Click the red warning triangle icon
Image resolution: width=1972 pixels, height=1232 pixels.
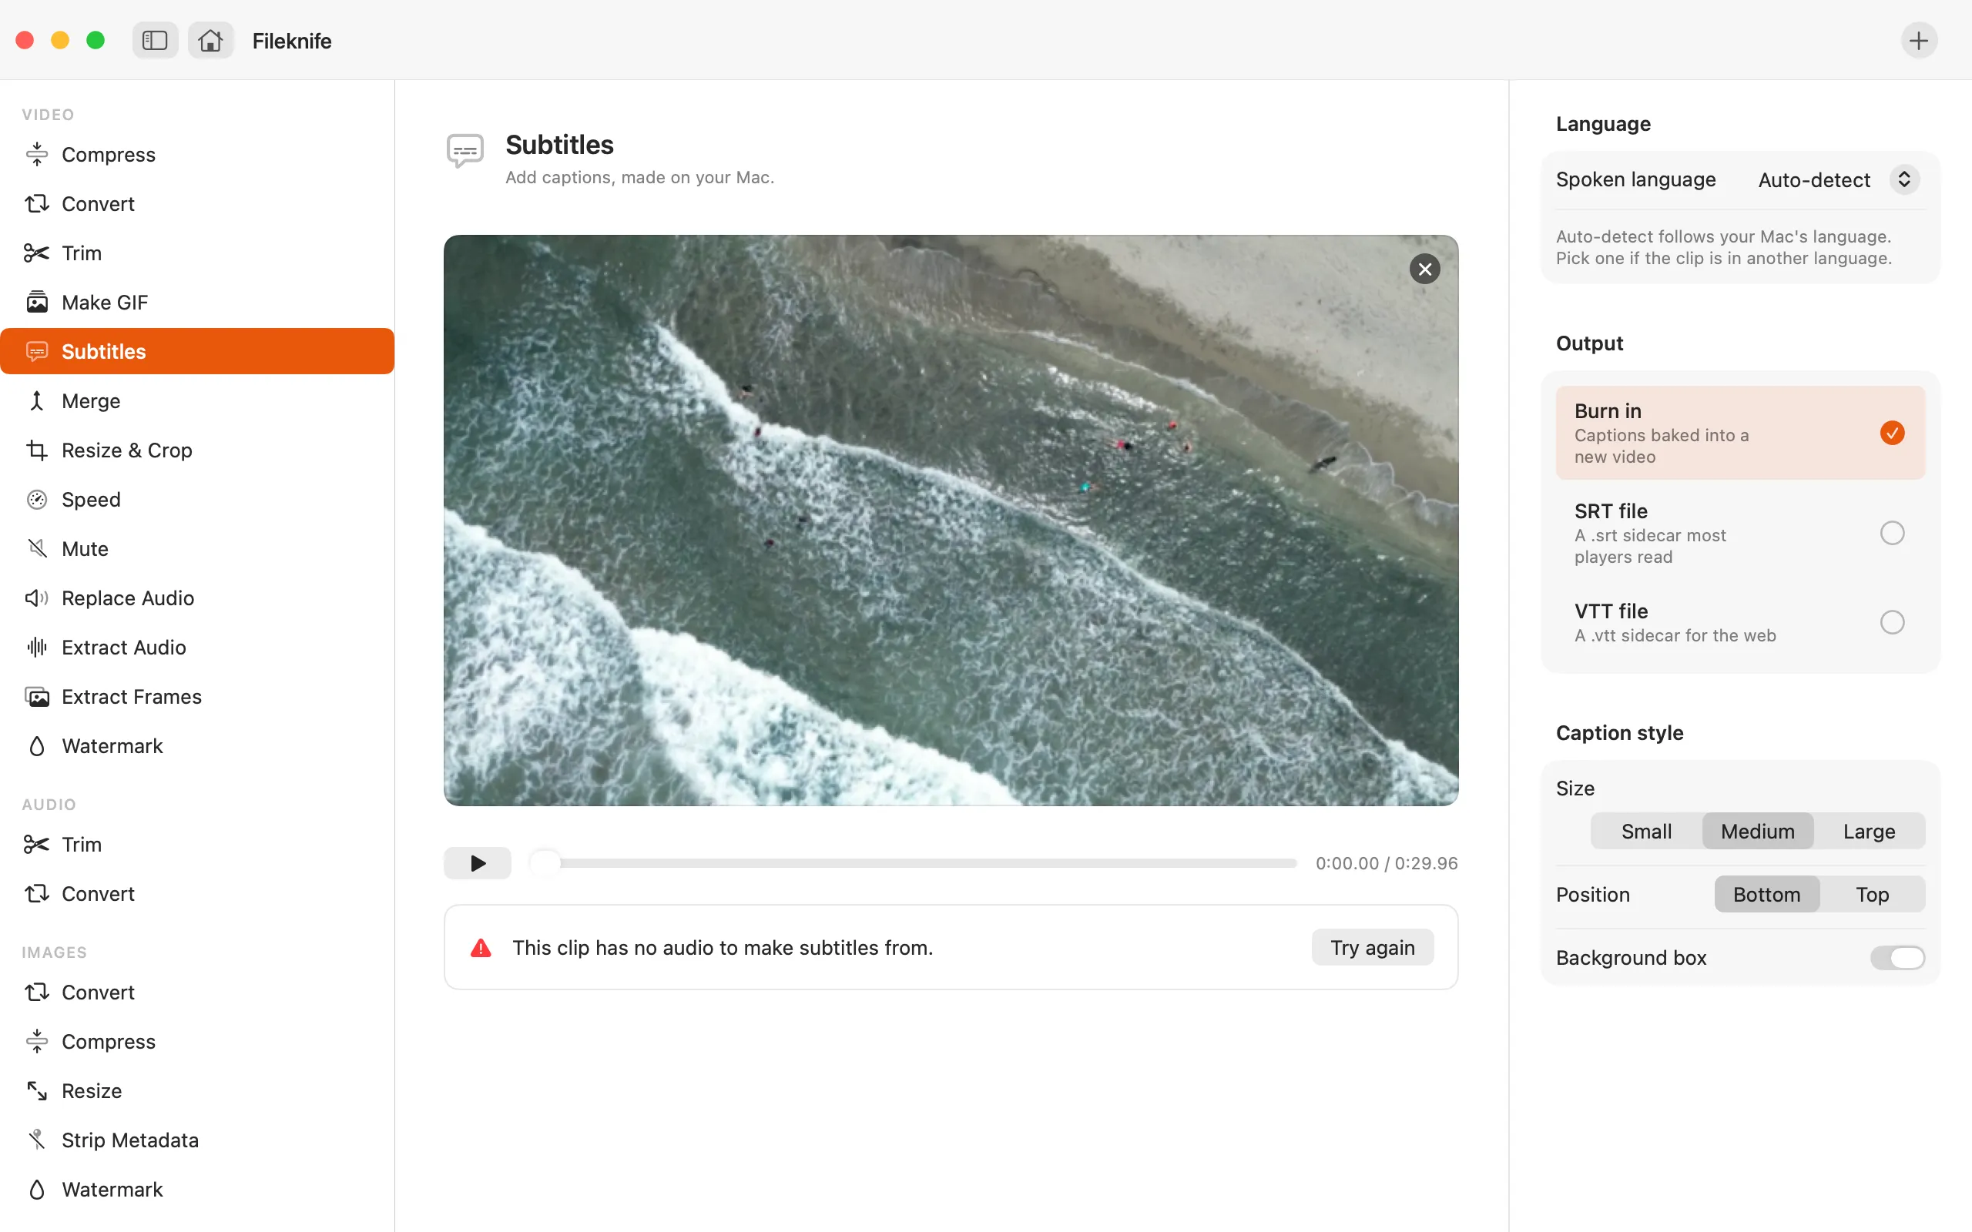point(481,948)
